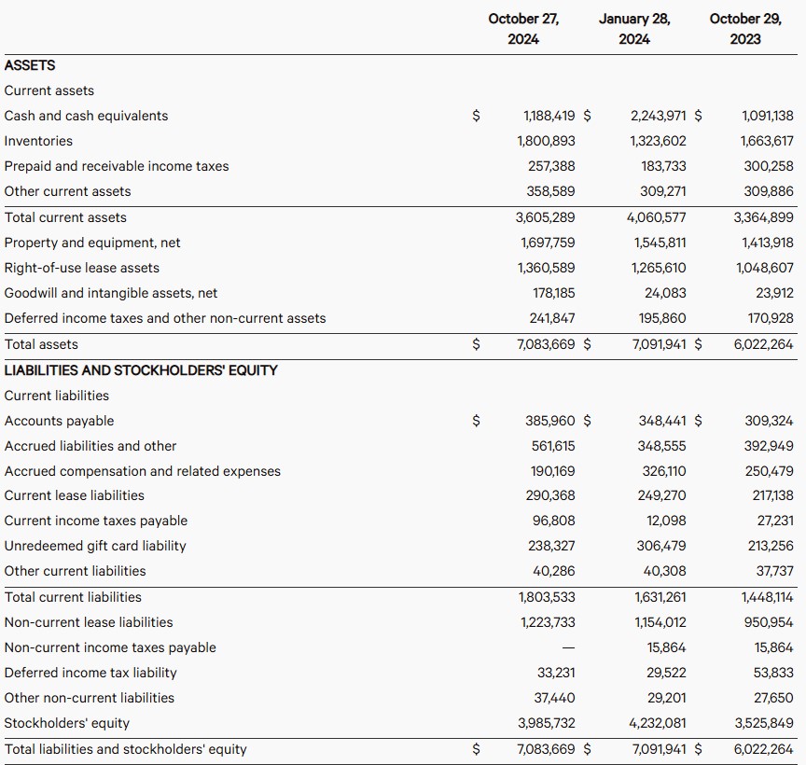Select the Total current assets row label
The image size is (806, 765).
coord(65,217)
